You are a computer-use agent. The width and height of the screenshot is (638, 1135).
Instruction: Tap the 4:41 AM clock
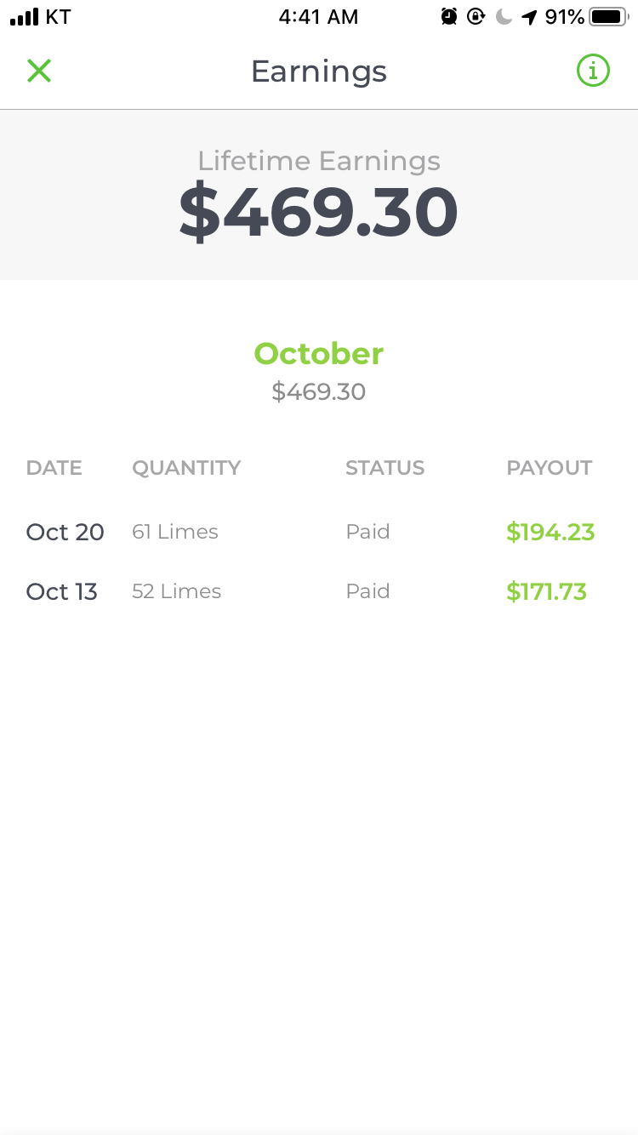click(x=319, y=17)
